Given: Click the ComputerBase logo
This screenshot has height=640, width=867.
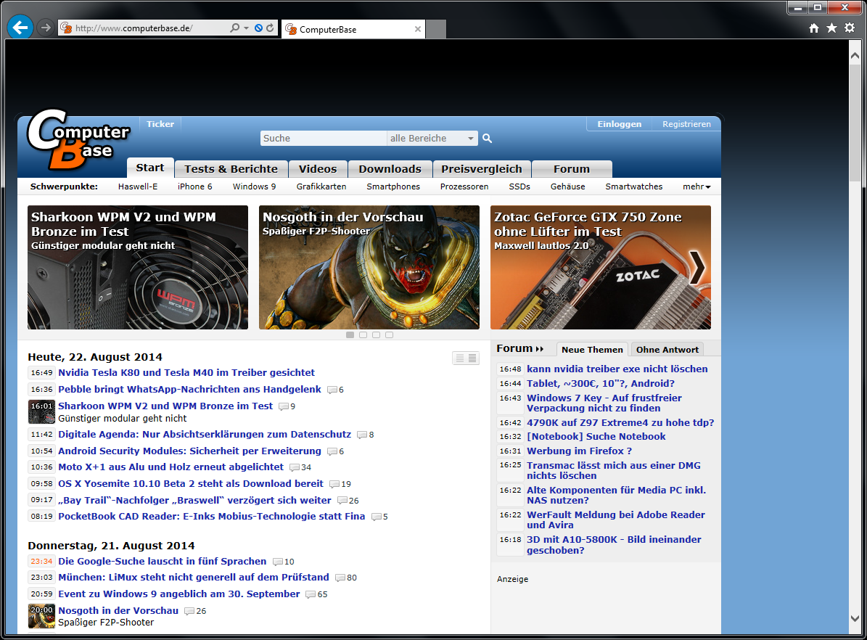Looking at the screenshot, I should tap(78, 139).
